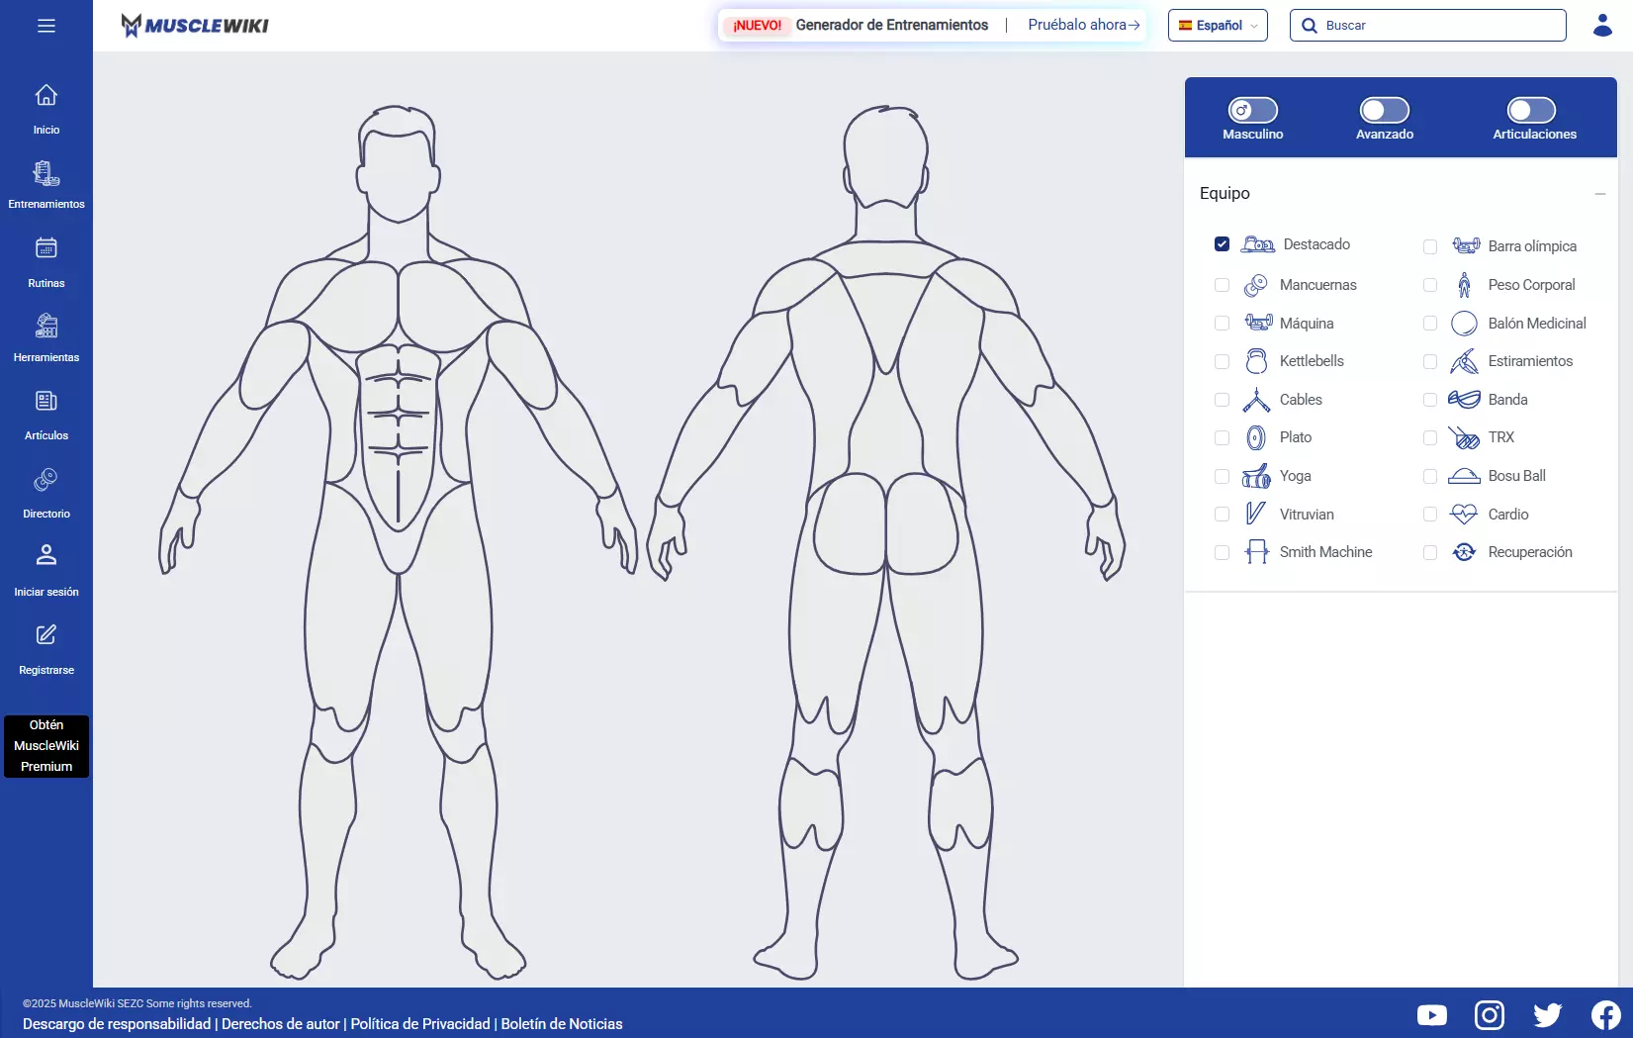The height and width of the screenshot is (1038, 1633).
Task: Click the Máquina label
Action: [x=1307, y=324]
